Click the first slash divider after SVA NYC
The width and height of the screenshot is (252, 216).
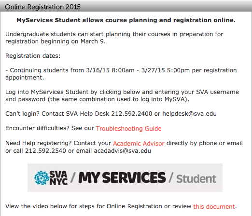coord(73,178)
